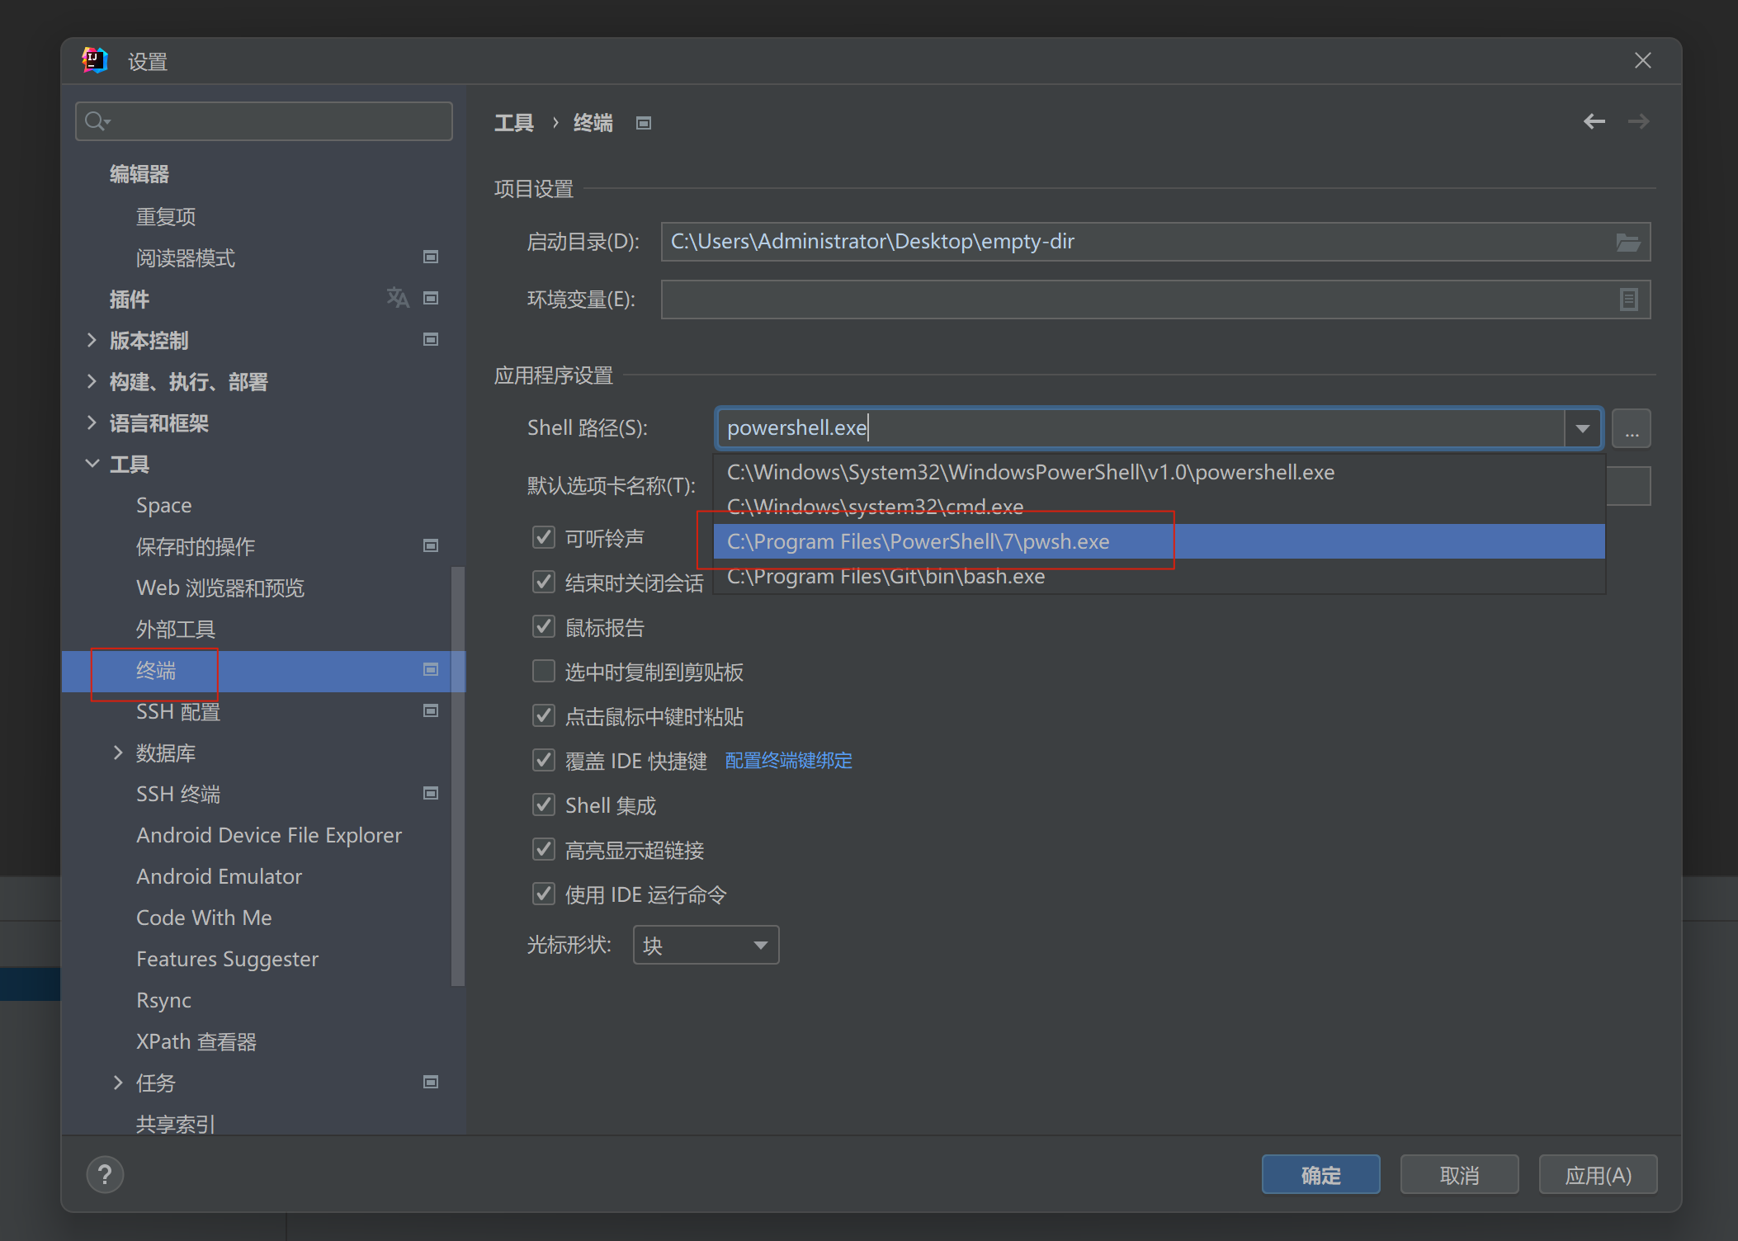The width and height of the screenshot is (1738, 1241).
Task: Toggle 结束时关闭会话 checkbox
Action: pyautogui.click(x=544, y=582)
